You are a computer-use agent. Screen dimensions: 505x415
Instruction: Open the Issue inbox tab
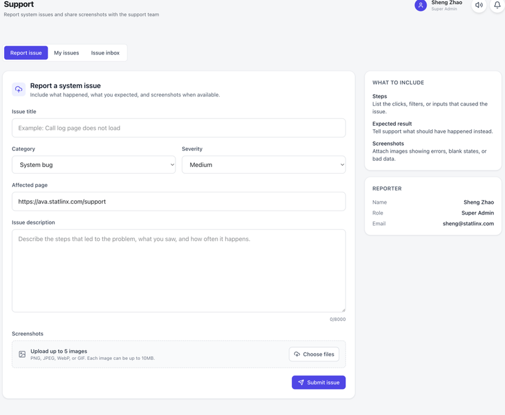(x=105, y=53)
